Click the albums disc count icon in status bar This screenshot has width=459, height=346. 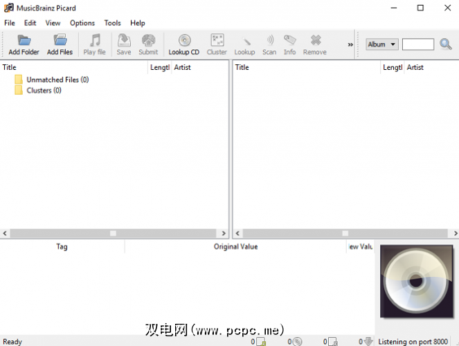click(x=298, y=341)
